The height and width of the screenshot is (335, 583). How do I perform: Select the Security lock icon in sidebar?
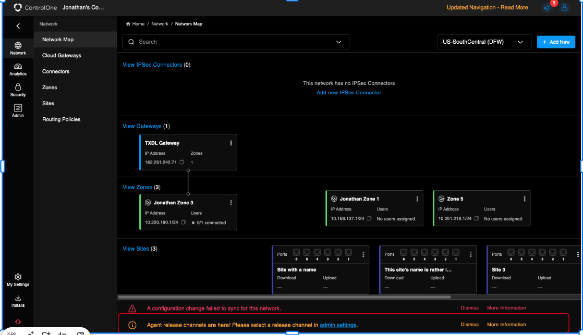pyautogui.click(x=18, y=90)
